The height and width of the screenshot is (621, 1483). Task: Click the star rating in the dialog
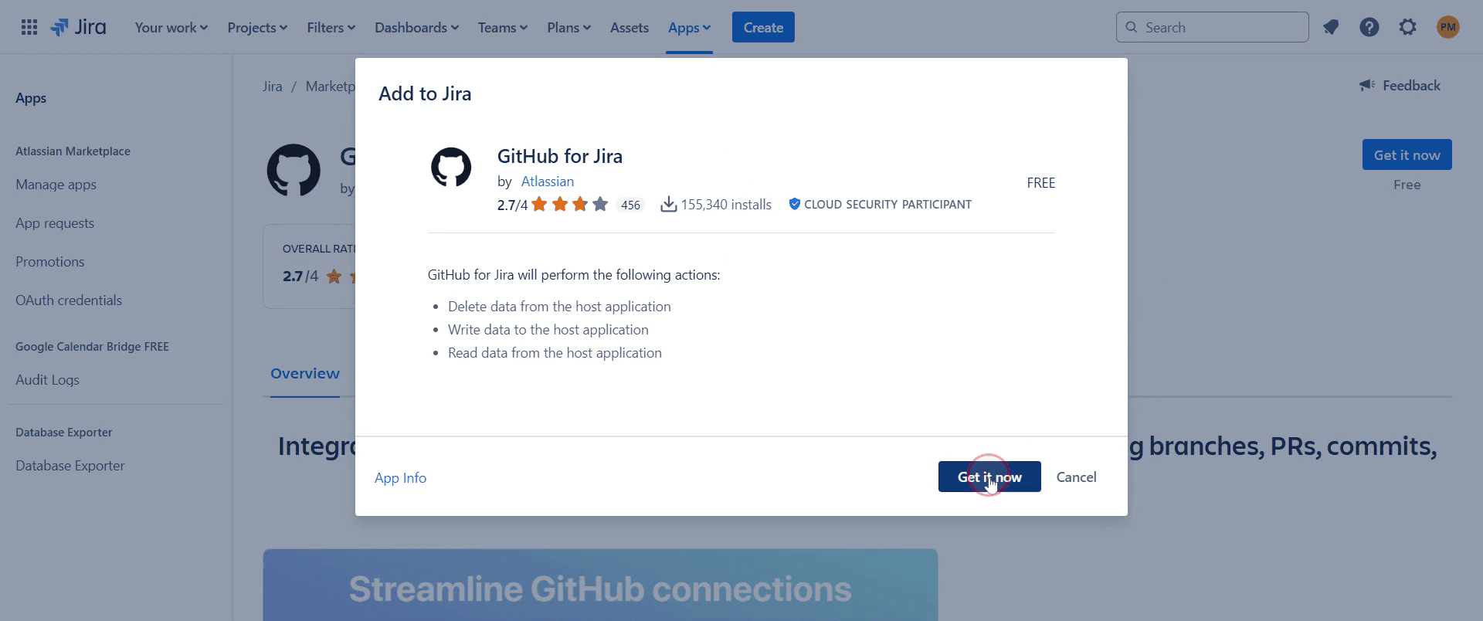(570, 204)
